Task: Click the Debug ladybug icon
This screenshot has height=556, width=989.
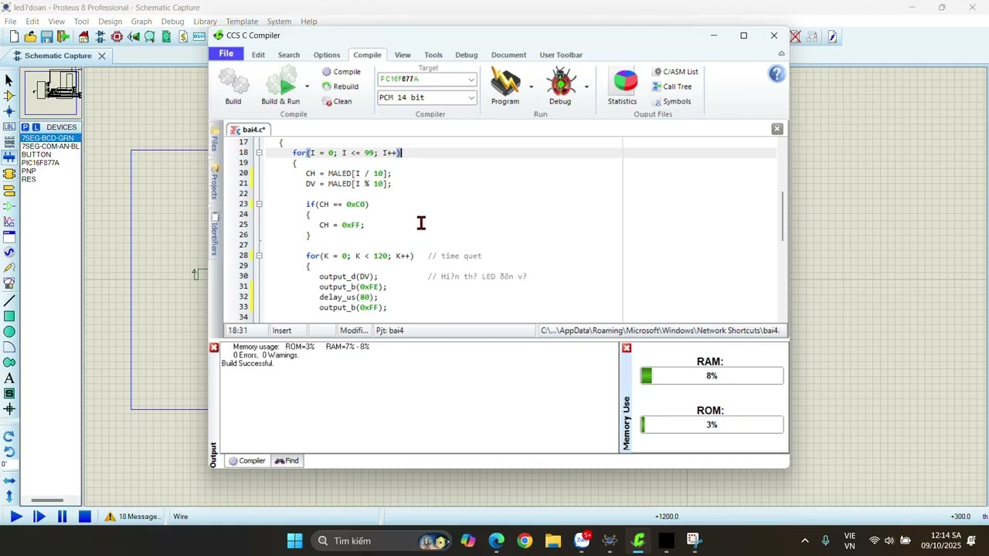Action: (560, 81)
